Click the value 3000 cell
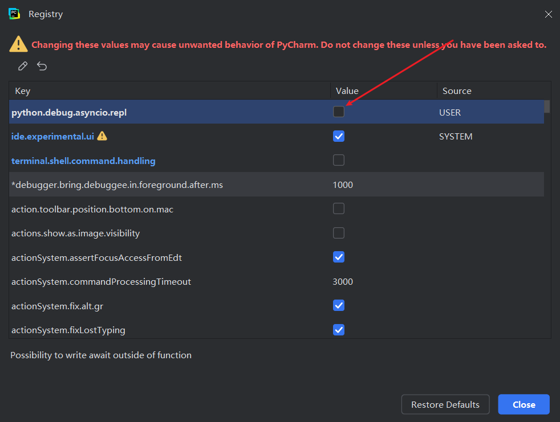 [343, 282]
